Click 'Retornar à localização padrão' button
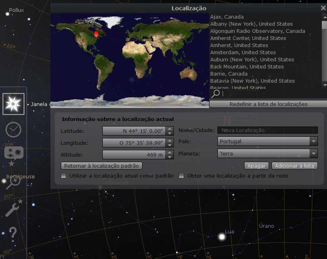Viewport: 327px width, 259px height. tap(101, 166)
